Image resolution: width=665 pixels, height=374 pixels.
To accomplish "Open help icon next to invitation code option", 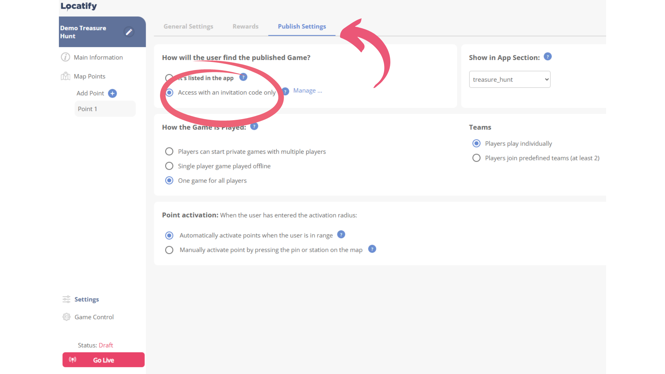I will point(285,91).
